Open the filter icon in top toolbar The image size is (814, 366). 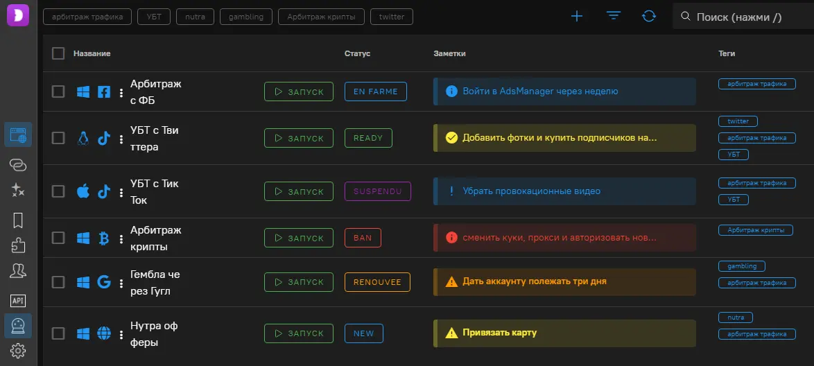click(613, 16)
